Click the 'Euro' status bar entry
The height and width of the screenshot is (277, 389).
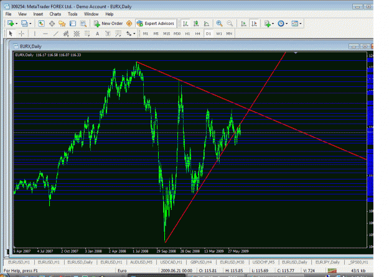pyautogui.click(x=122, y=271)
